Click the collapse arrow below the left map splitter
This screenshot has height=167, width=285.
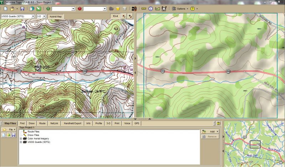(135, 72)
